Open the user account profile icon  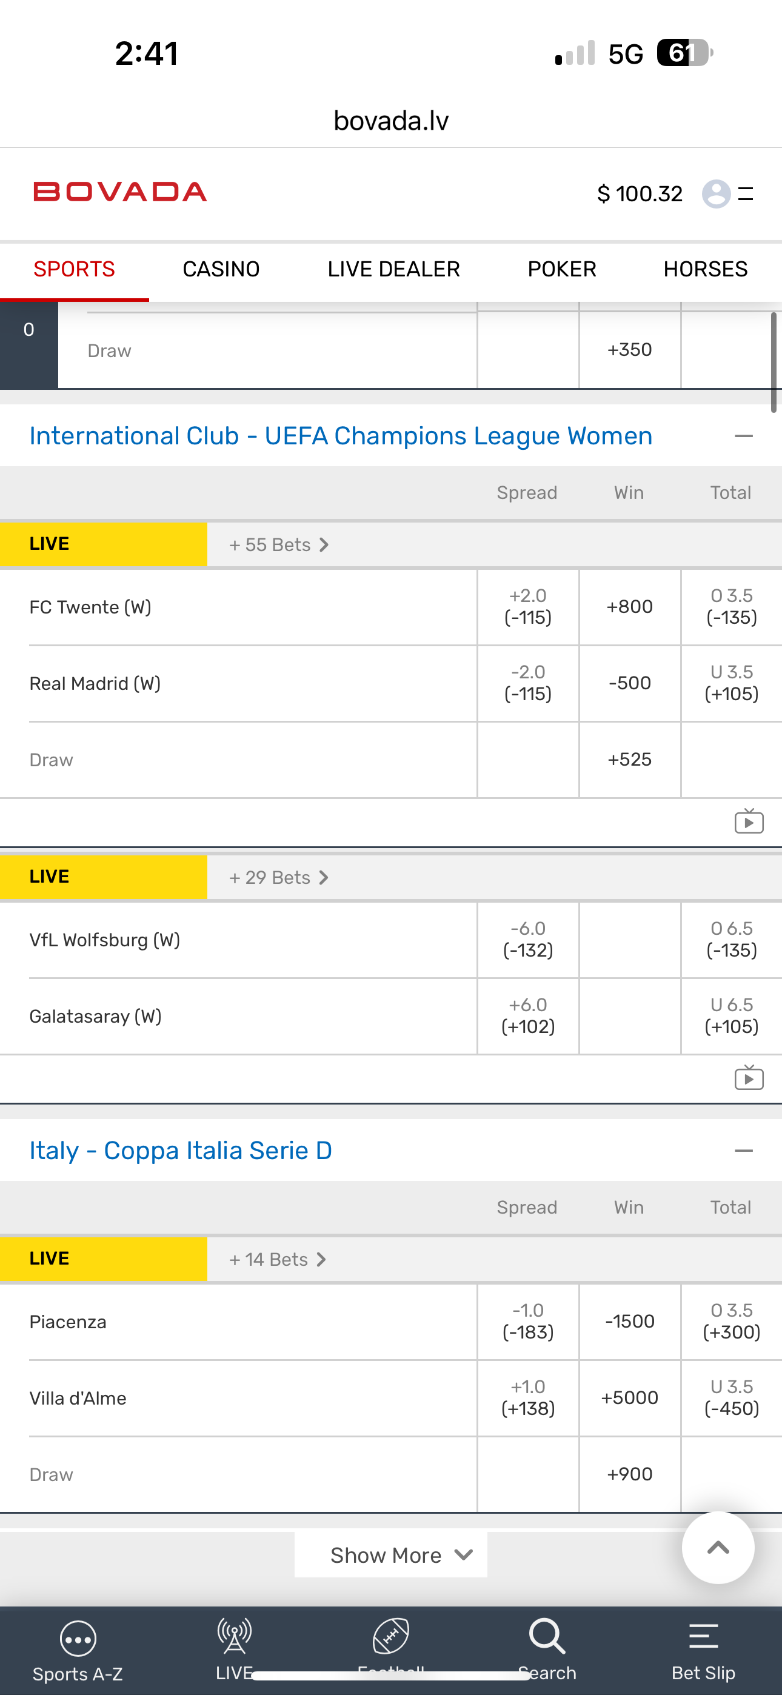click(x=716, y=193)
